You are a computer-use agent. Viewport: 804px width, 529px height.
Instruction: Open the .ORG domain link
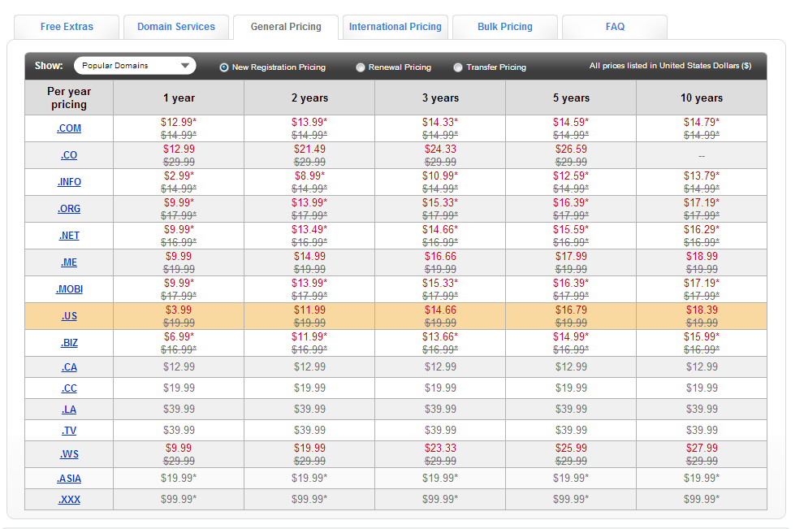(x=69, y=209)
